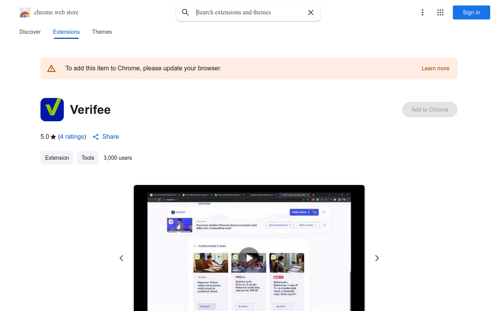Screen dimensions: 498x311
Task: Follow the Learn more link
Action: click(x=435, y=68)
